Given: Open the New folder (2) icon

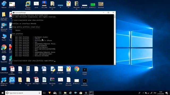Looking at the screenshot, I should point(28,82).
